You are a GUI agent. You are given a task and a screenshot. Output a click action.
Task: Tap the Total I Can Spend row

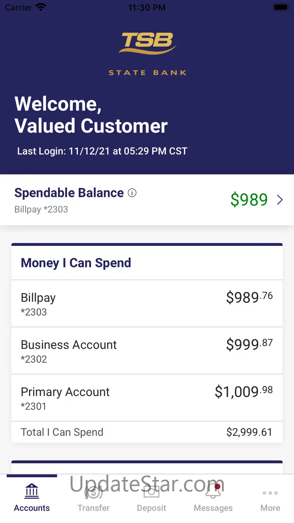[147, 432]
